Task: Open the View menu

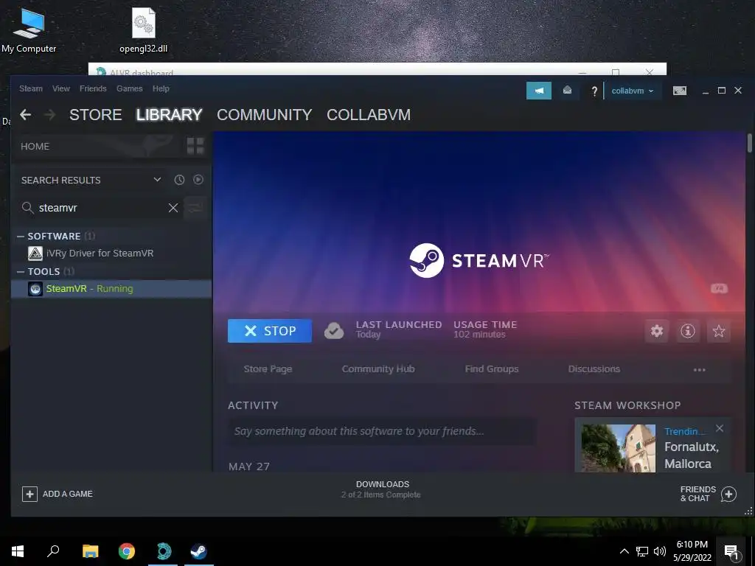Action: [61, 88]
